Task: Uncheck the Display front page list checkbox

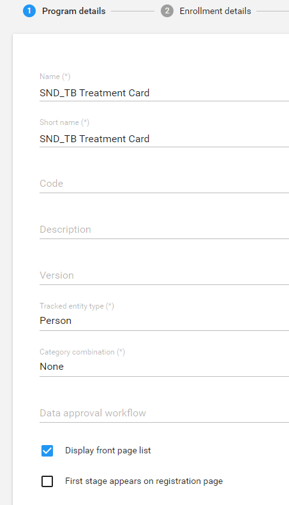Action: click(47, 451)
